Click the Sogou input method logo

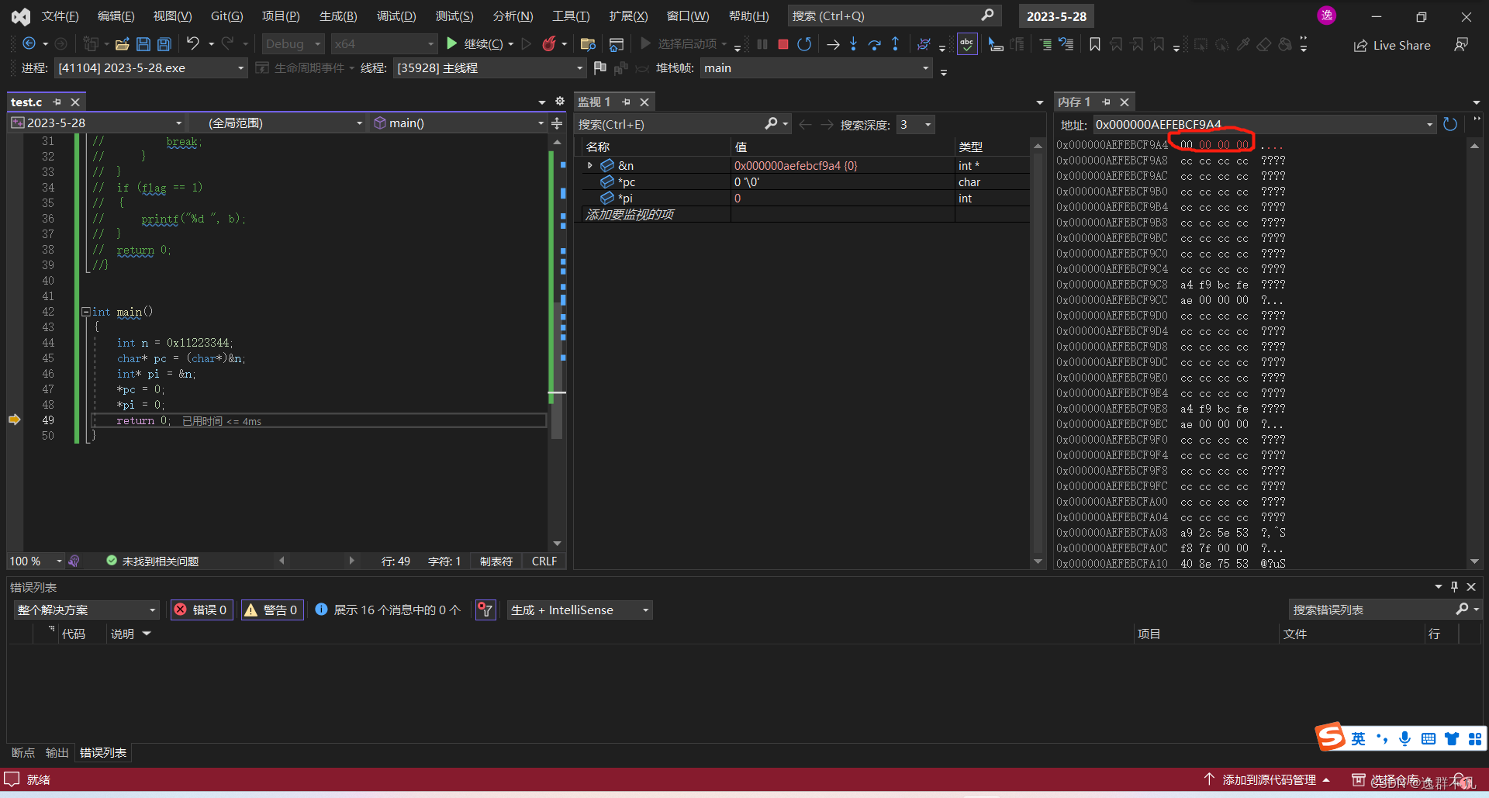[1331, 737]
